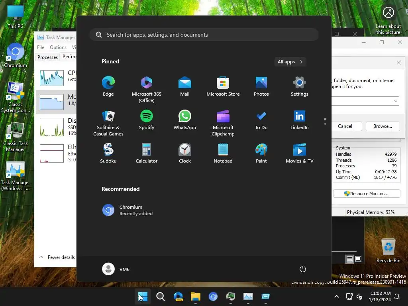Open Edge Preview from the taskbar
408x306 pixels.
178,296
